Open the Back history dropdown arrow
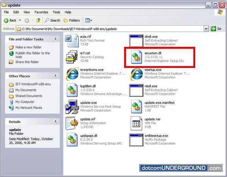The width and height of the screenshot is (227, 177). click(x=20, y=20)
